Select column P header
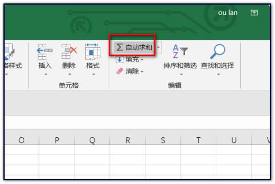The width and height of the screenshot is (275, 184). point(57,140)
